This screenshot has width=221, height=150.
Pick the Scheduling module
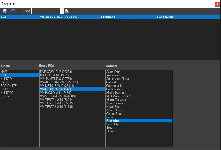[113, 124]
